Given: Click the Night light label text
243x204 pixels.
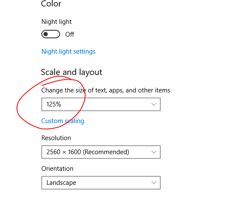Looking at the screenshot, I should click(x=57, y=22).
